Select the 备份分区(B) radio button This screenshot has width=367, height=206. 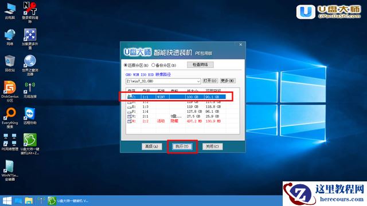164,65
